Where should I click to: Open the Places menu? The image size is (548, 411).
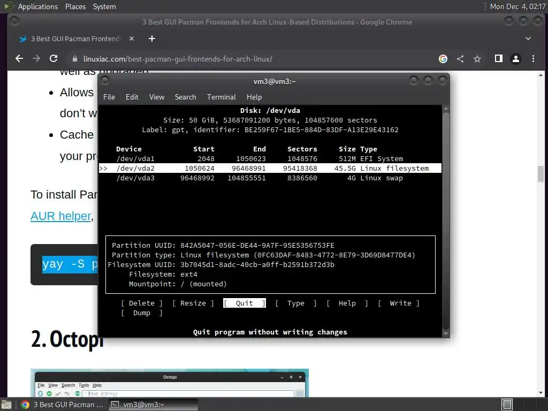click(75, 6)
